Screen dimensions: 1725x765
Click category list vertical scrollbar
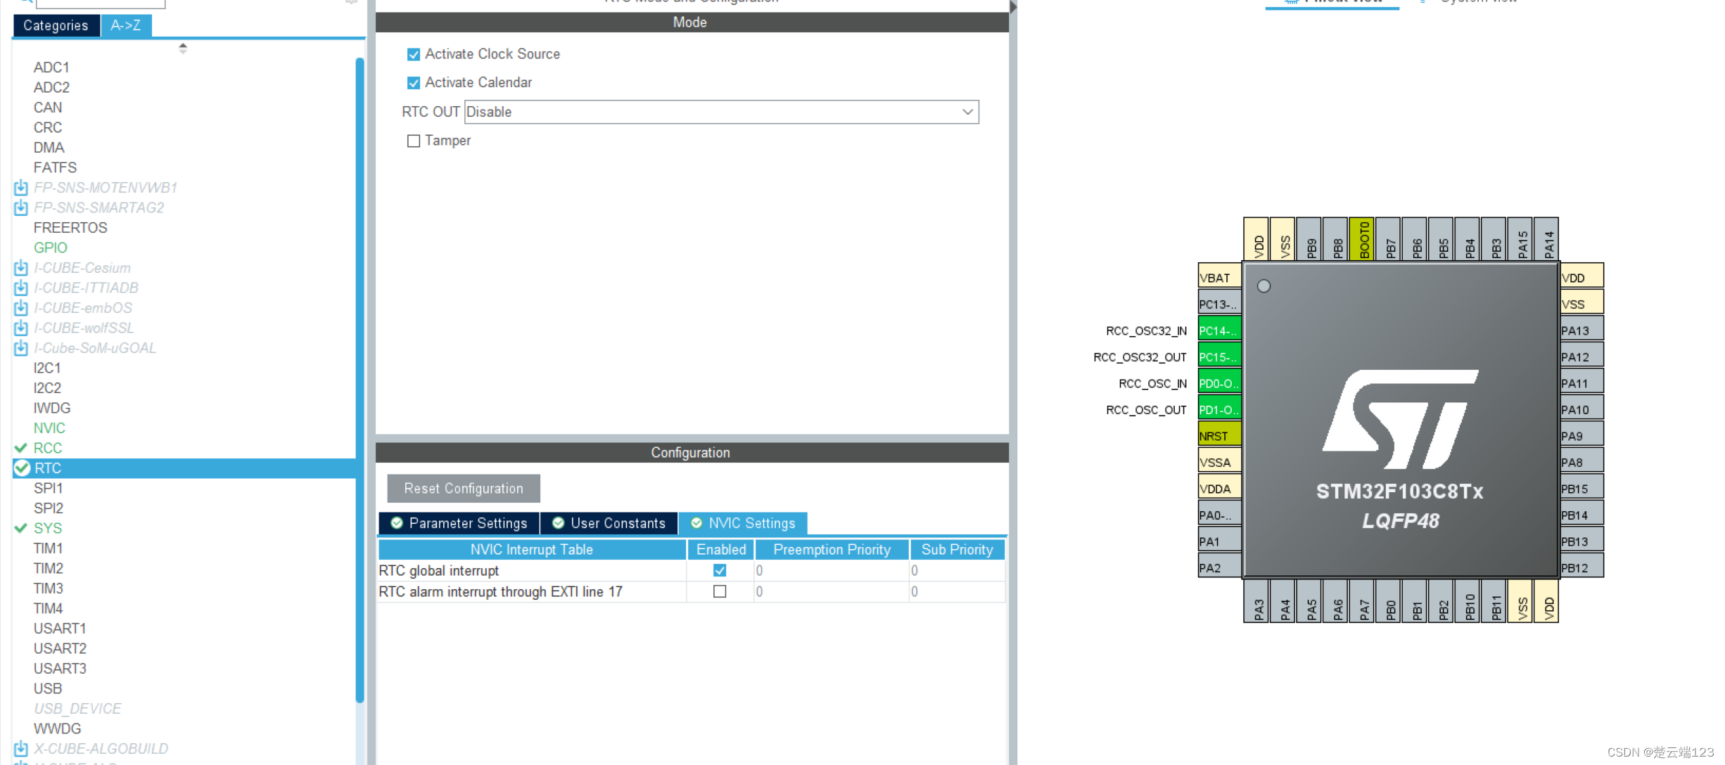point(360,380)
